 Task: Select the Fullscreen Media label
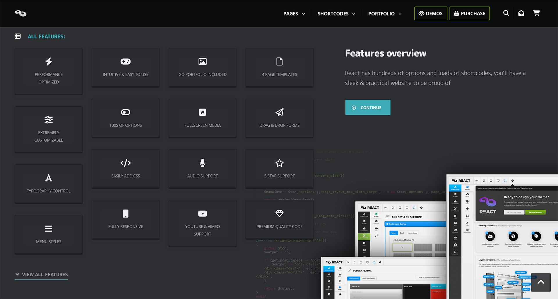(203, 125)
